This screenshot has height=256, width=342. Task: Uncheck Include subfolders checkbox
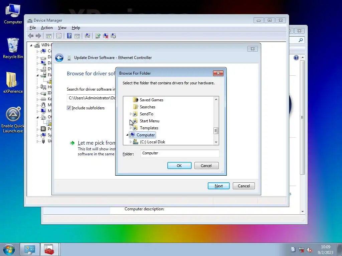coord(69,108)
